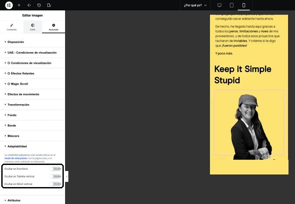
Task: Open site settings icon in top bar
Action: tap(29, 5)
